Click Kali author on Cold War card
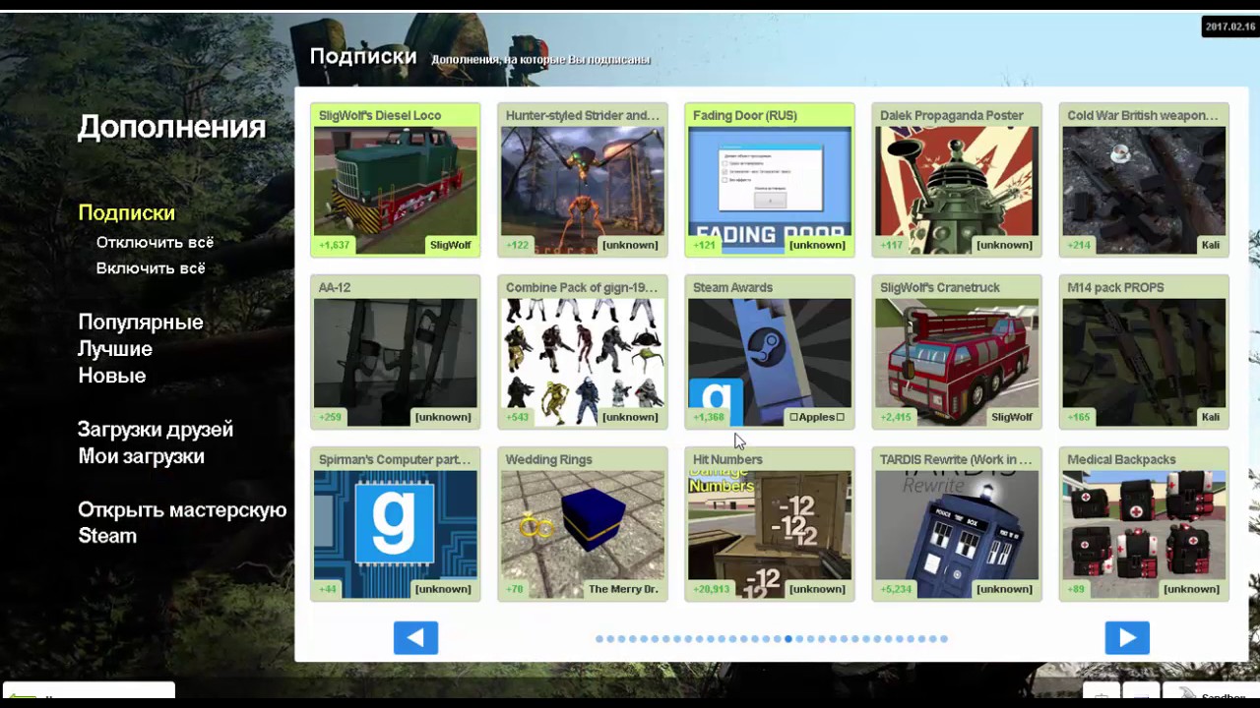 click(1211, 245)
